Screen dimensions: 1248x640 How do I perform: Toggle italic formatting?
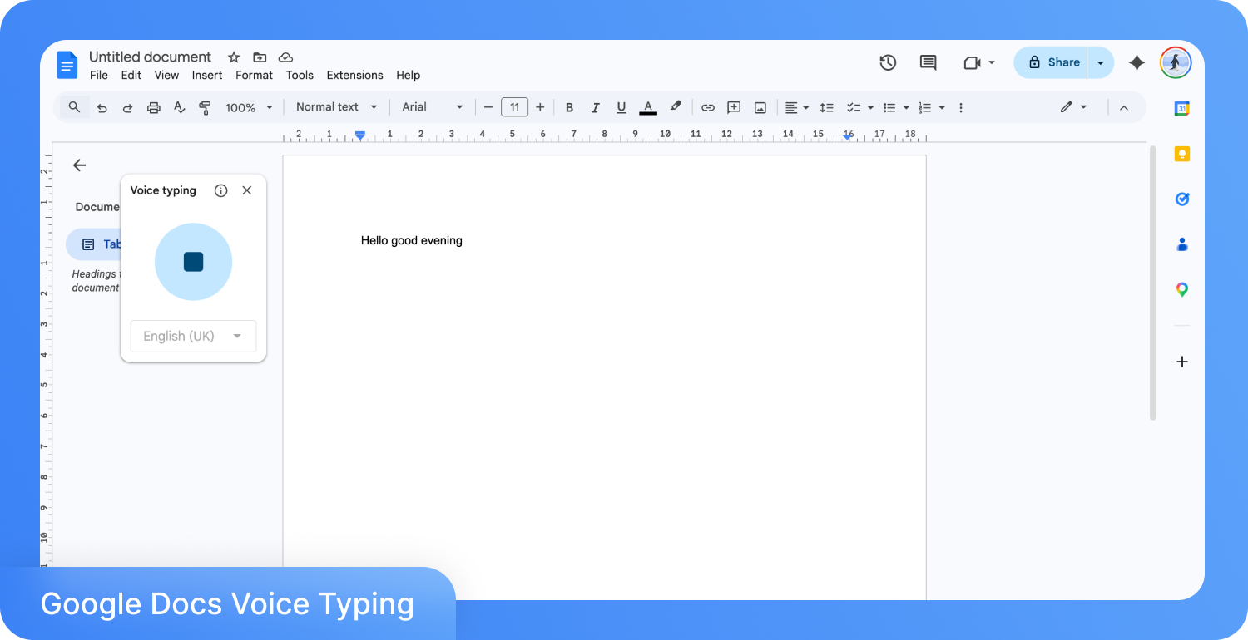595,107
